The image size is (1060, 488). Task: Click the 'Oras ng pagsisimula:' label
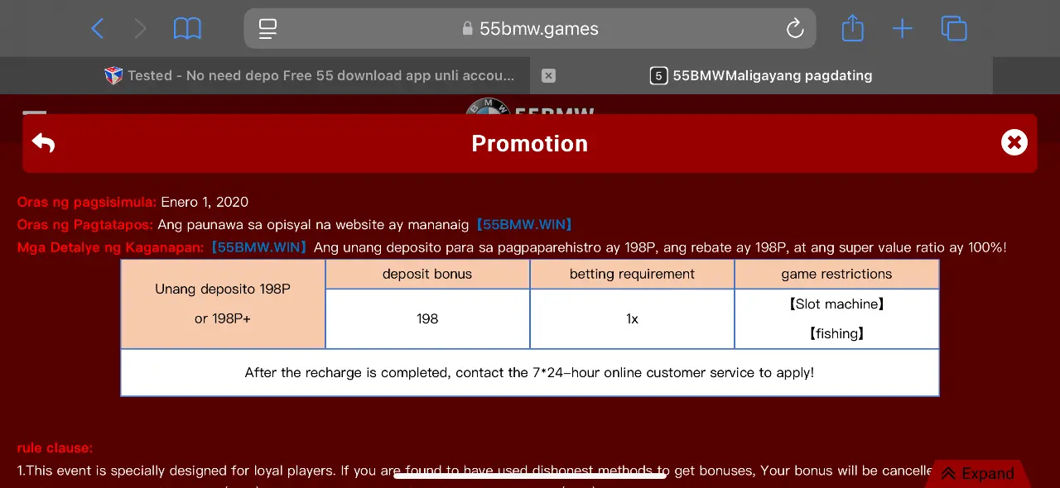(87, 202)
